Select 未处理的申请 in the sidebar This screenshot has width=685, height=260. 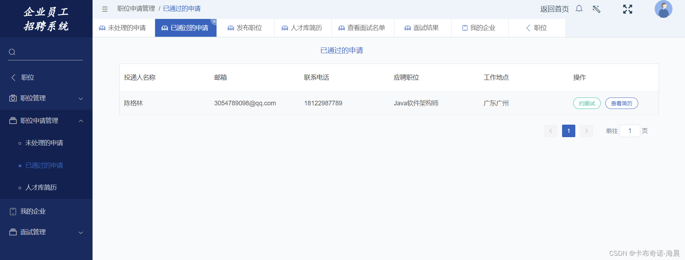[44, 143]
